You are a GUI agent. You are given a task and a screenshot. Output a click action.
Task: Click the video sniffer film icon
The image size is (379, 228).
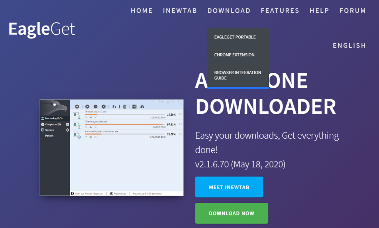[134, 106]
